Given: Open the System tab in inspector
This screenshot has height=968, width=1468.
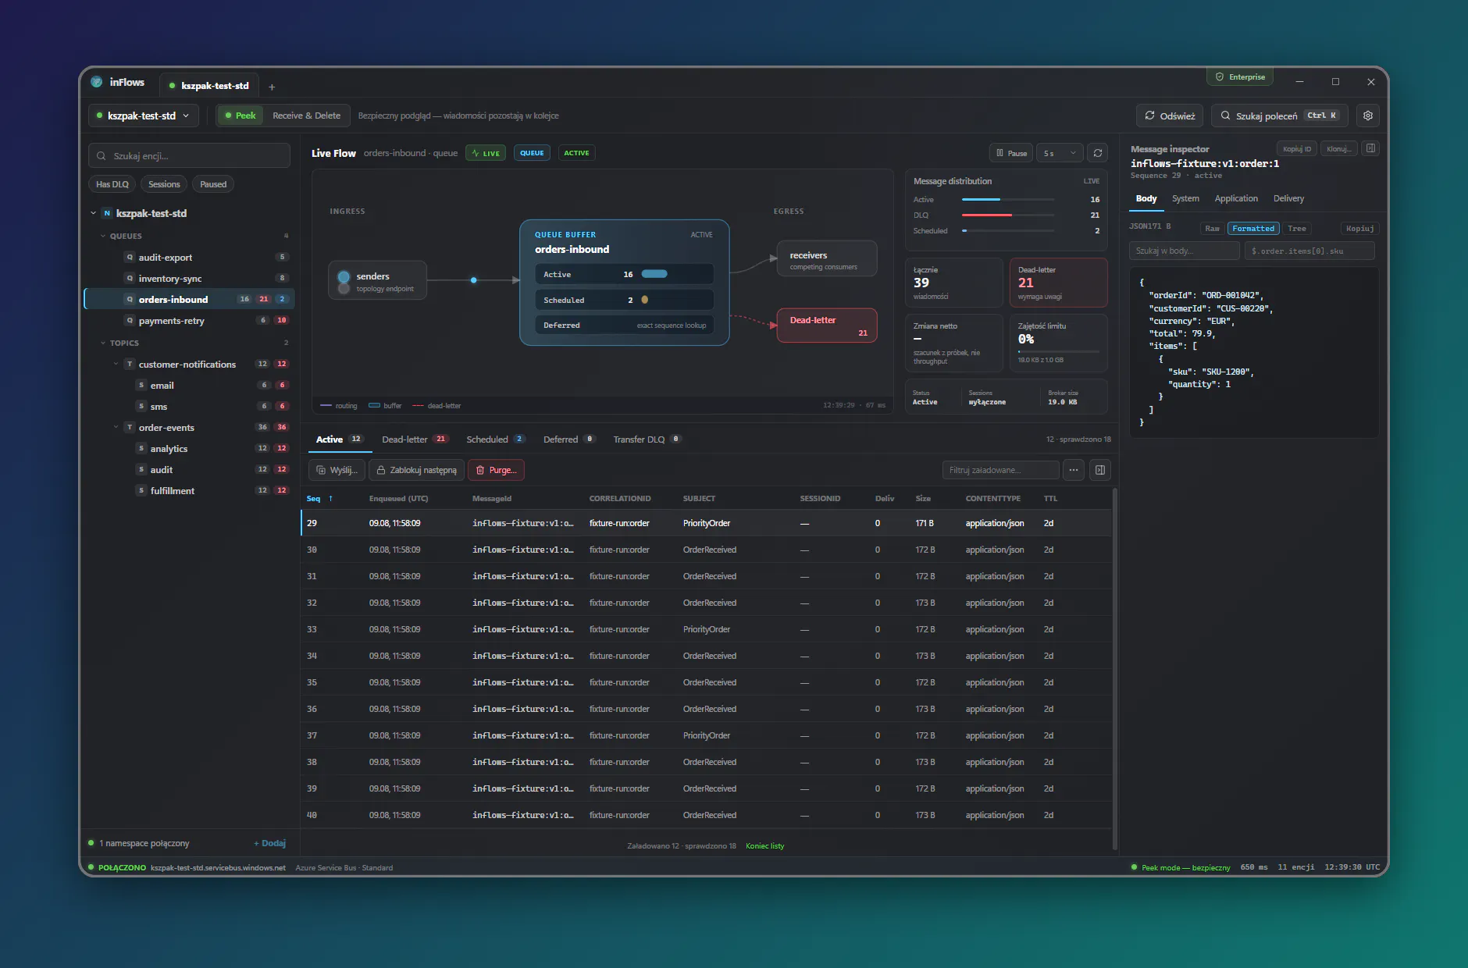Looking at the screenshot, I should tap(1185, 198).
